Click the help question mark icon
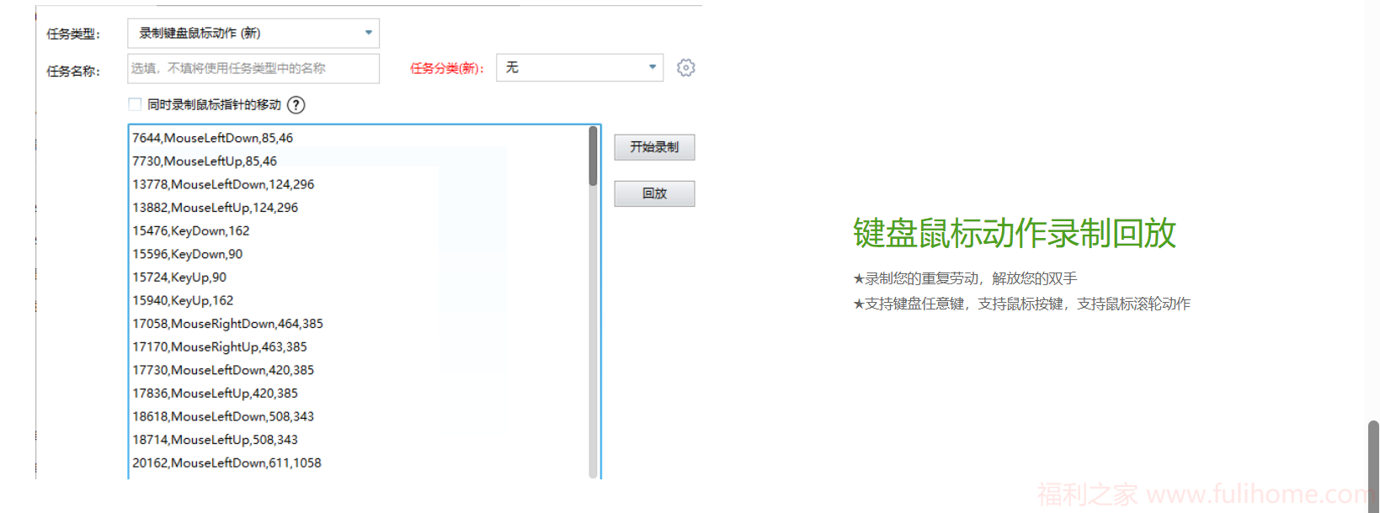Image resolution: width=1380 pixels, height=513 pixels. 296,105
